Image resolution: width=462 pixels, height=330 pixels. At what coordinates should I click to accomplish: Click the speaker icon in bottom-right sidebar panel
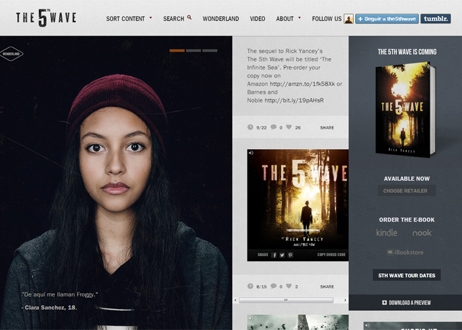[x=367, y=325]
